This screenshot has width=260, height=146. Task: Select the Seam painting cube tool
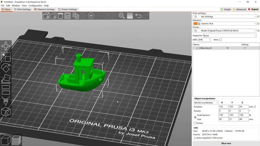click(6, 112)
